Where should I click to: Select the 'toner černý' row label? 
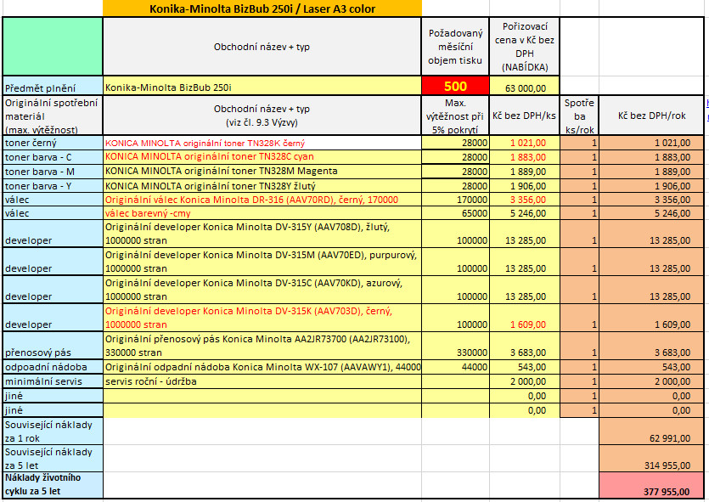point(53,143)
